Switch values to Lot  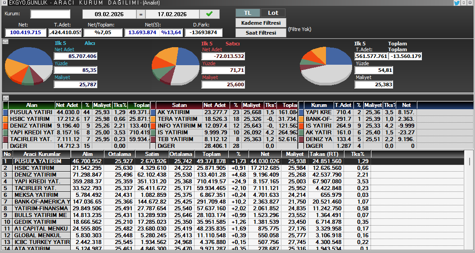[x=273, y=13]
